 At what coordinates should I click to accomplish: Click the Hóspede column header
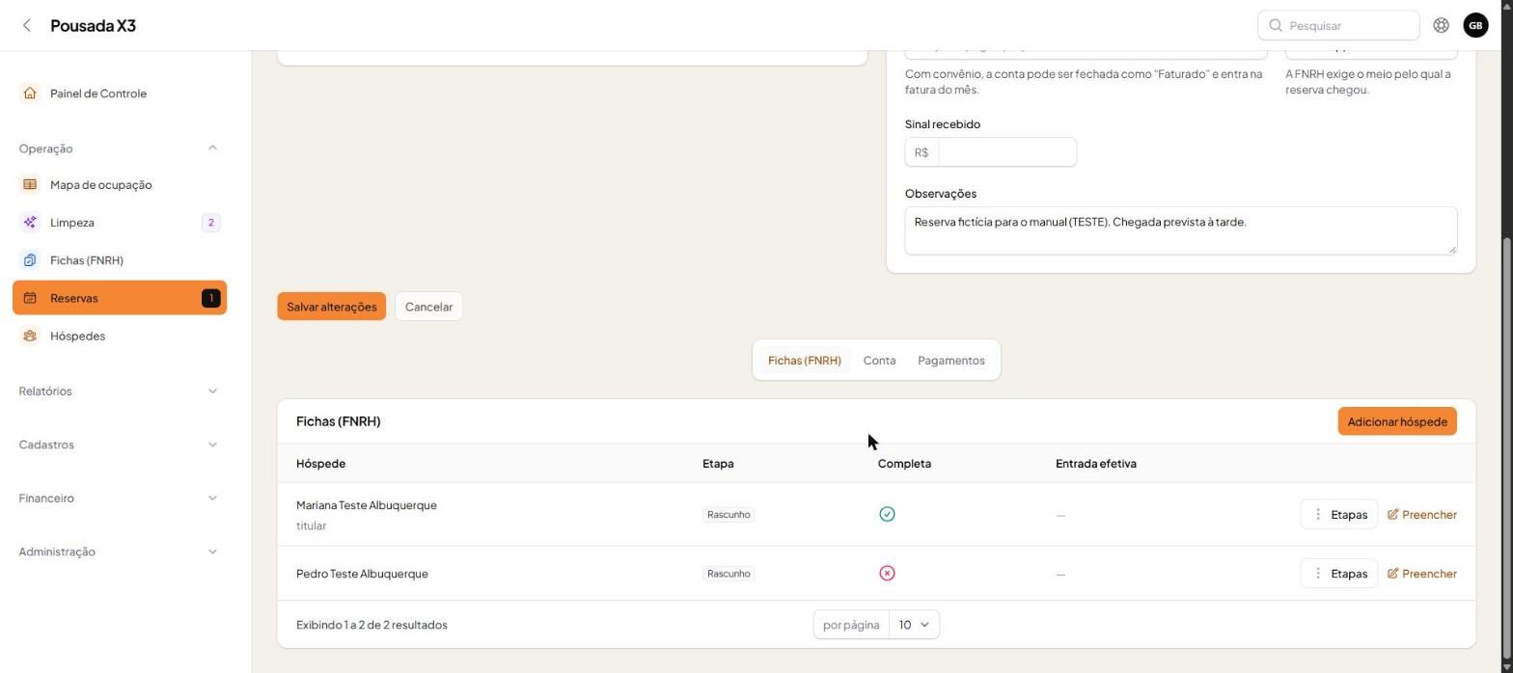pos(320,464)
